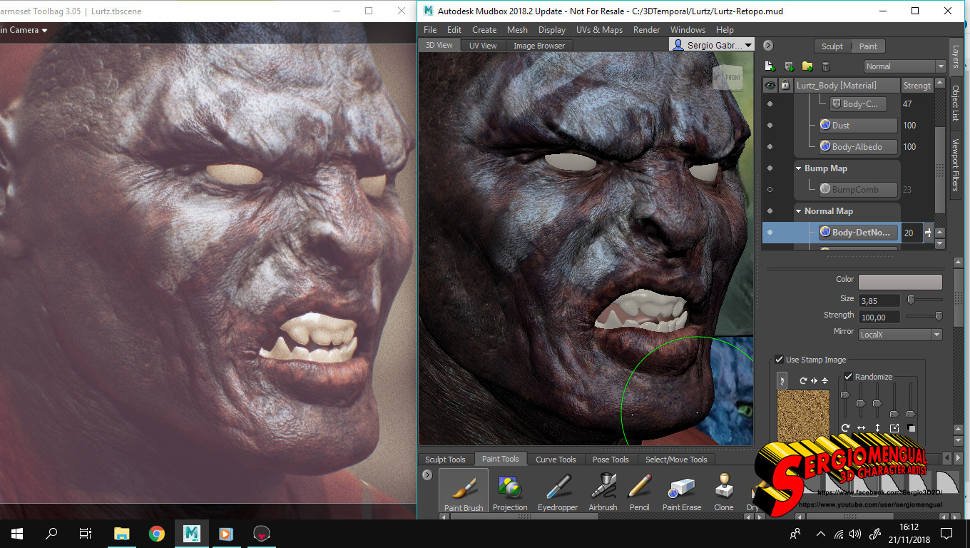The height and width of the screenshot is (548, 970).
Task: Select the Body-Albedo layer
Action: click(x=858, y=147)
